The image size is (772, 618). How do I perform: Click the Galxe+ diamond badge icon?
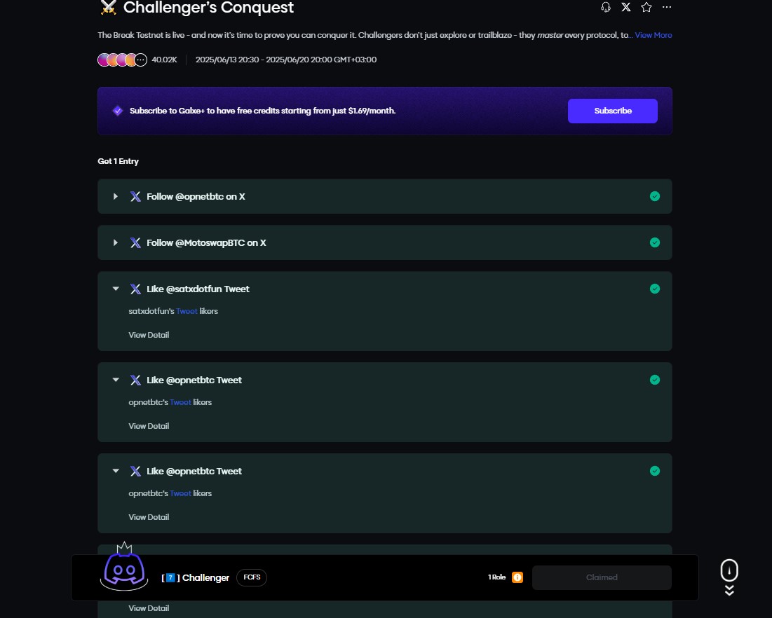(x=118, y=111)
